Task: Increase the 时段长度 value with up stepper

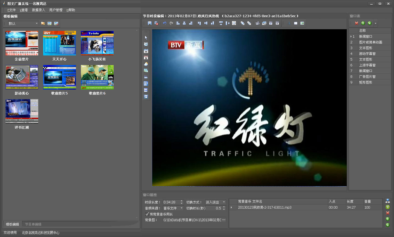Action: click(181, 201)
